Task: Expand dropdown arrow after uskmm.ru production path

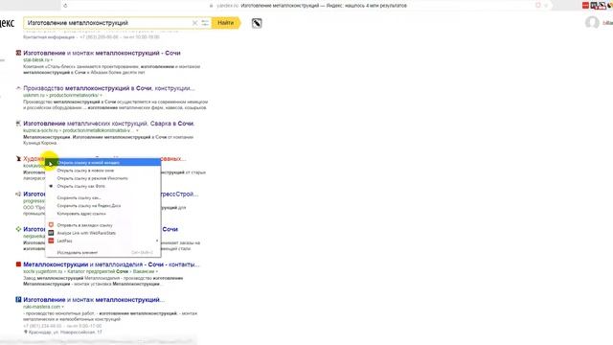Action: (x=101, y=95)
